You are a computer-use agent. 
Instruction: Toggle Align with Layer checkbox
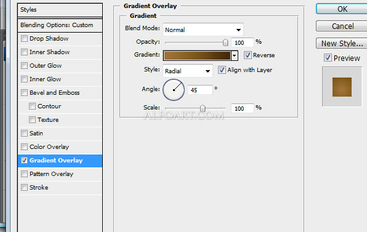222,70
